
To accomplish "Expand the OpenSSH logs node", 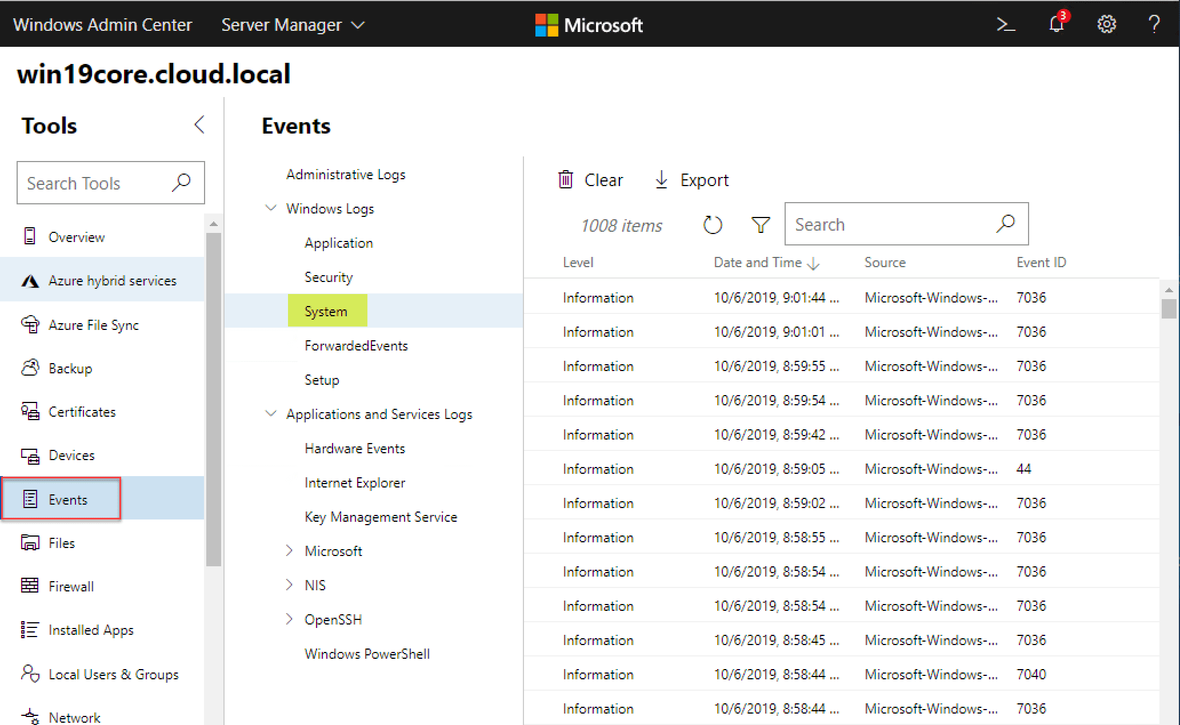I will point(289,619).
